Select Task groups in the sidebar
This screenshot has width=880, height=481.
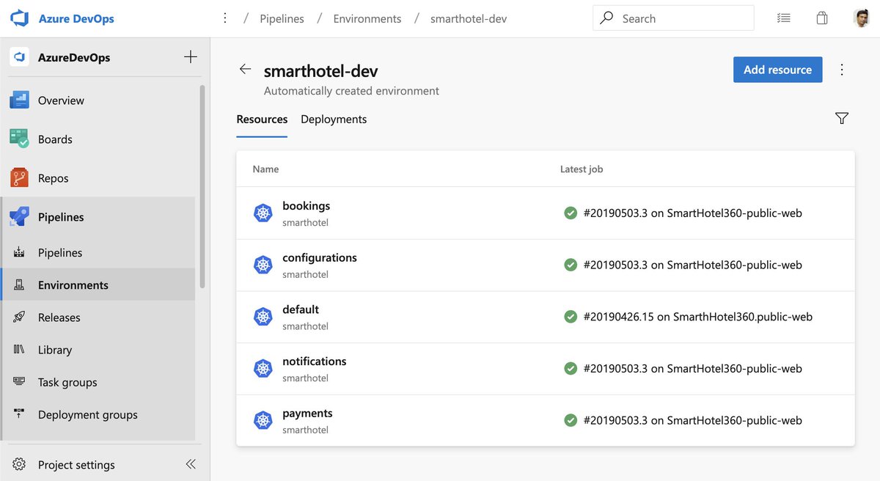[x=67, y=381]
